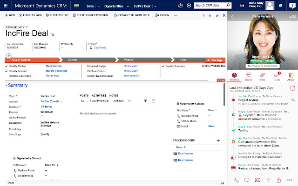Click the Close as Won button
This screenshot has width=298, height=186.
(29, 15)
